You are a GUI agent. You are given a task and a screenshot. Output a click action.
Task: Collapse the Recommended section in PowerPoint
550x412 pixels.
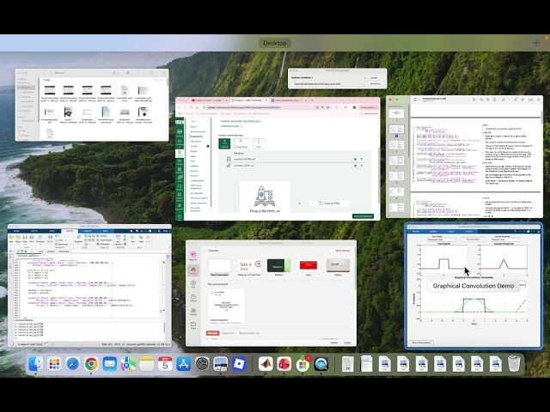click(205, 284)
